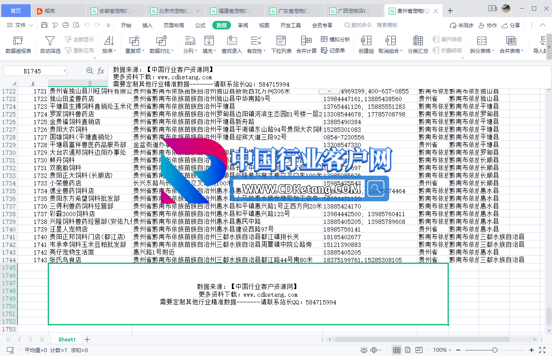
Task: Open the 文件 file menu
Action: pyautogui.click(x=20, y=25)
